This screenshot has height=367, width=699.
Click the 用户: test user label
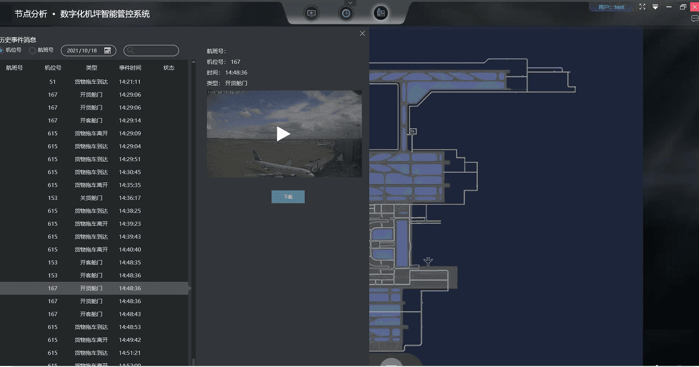611,7
